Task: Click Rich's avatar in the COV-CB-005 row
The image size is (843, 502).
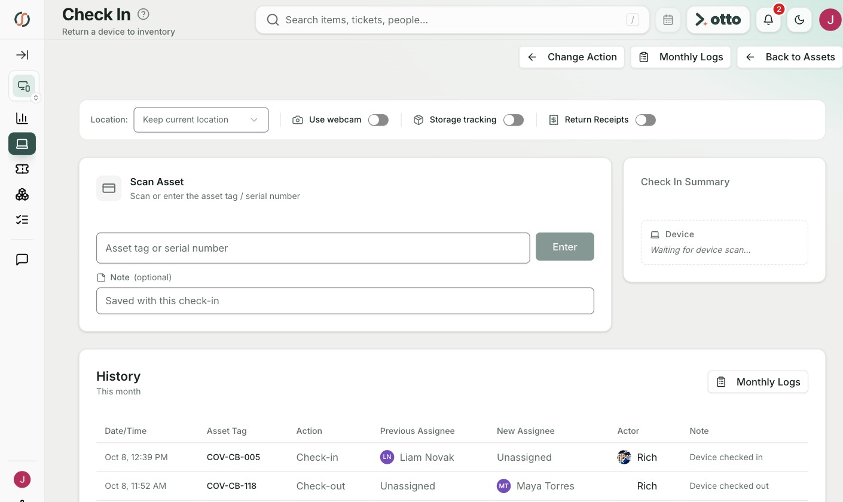Action: (x=624, y=457)
